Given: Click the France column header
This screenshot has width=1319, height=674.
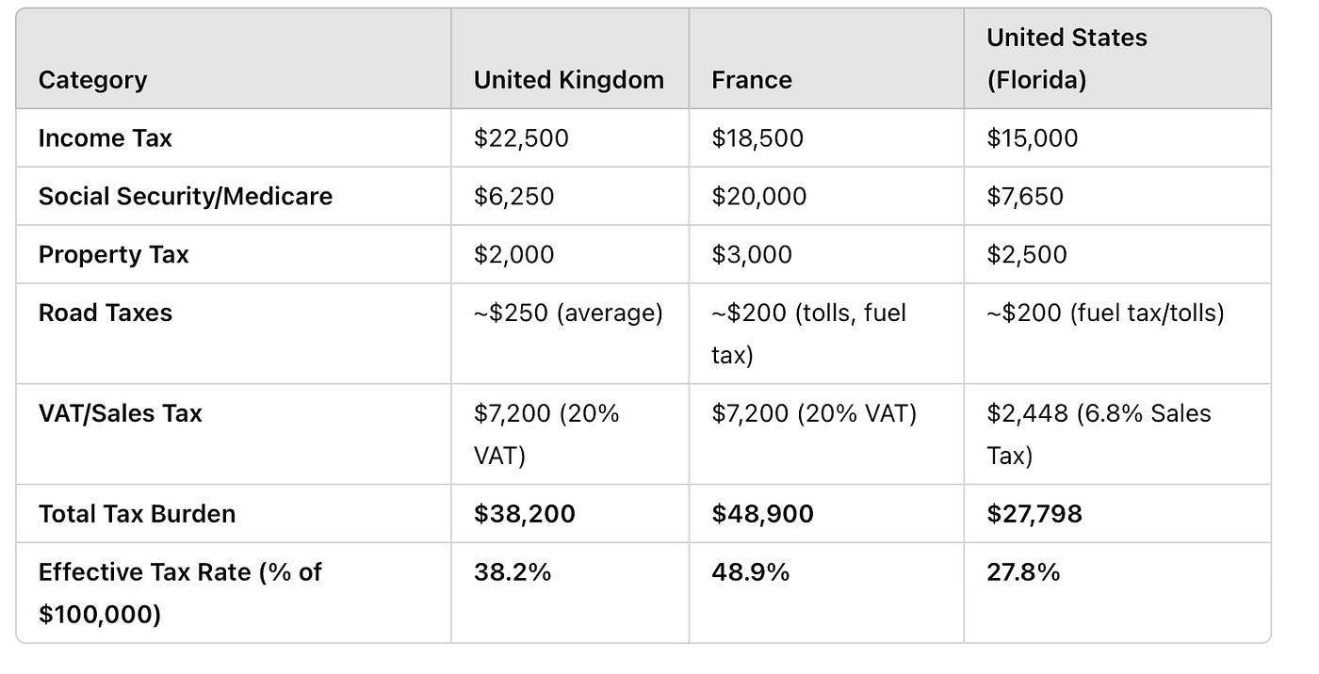Looking at the screenshot, I should 751,80.
